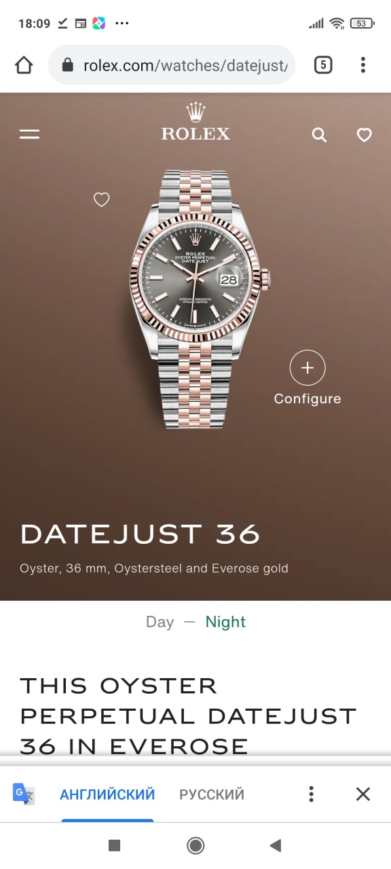
Task: Tap the Google Translate icon
Action: click(24, 794)
